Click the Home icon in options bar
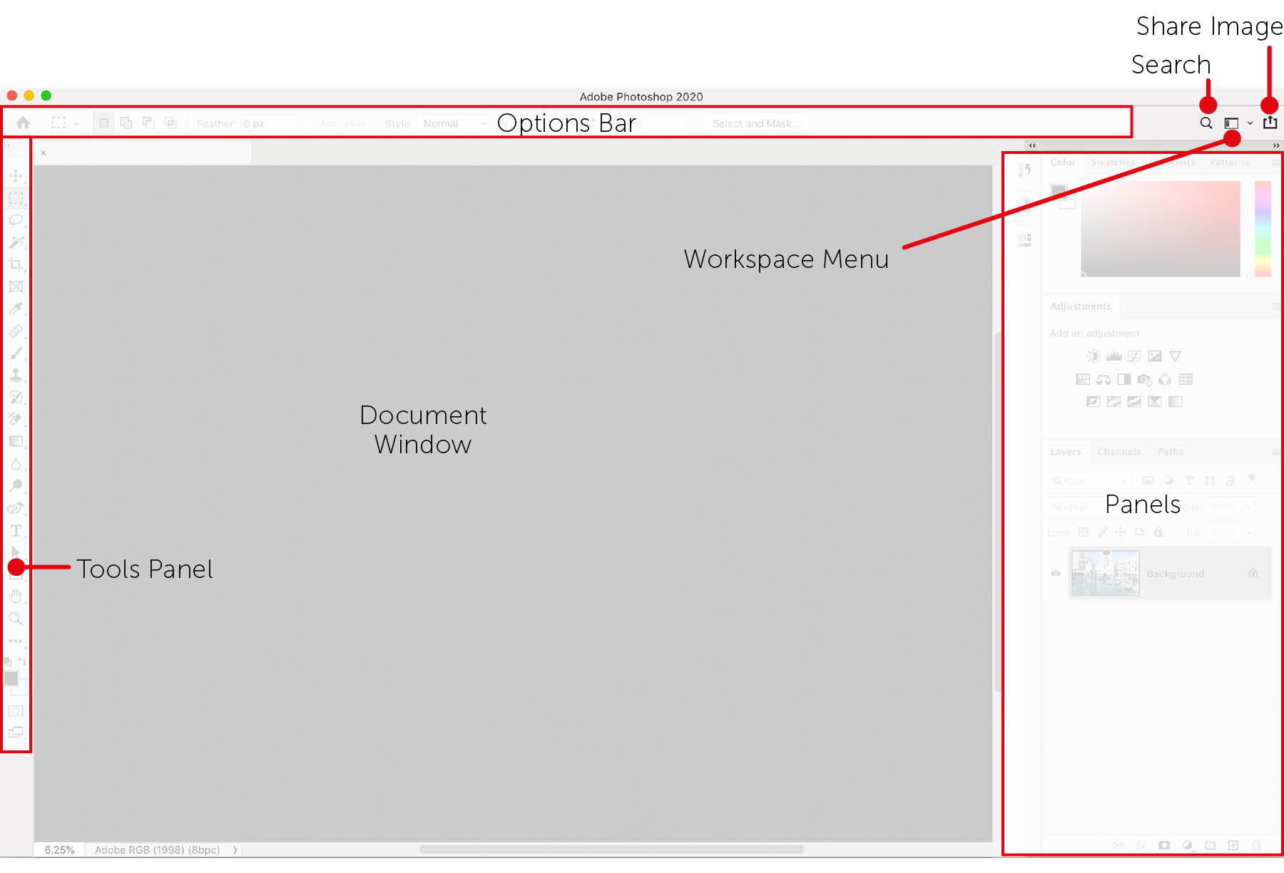Screen dimensions: 1284x873 [23, 123]
